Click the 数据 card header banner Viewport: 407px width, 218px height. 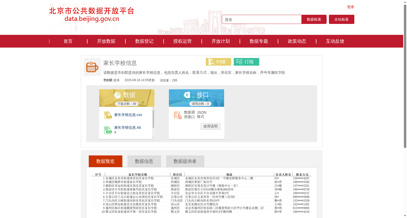(x=127, y=98)
